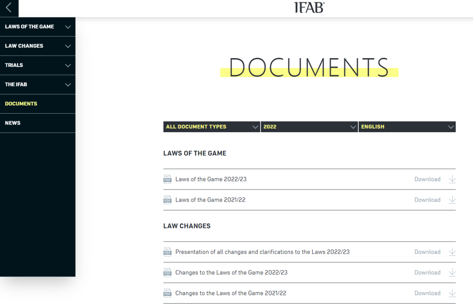473x308 pixels.
Task: Click download arrow for Laws of the Game 2021/22
Action: click(452, 200)
